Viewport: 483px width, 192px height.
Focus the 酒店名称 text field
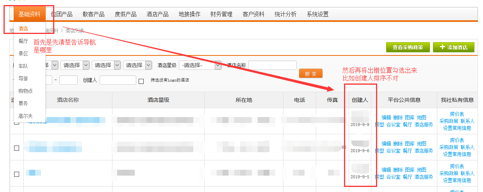click(272, 65)
